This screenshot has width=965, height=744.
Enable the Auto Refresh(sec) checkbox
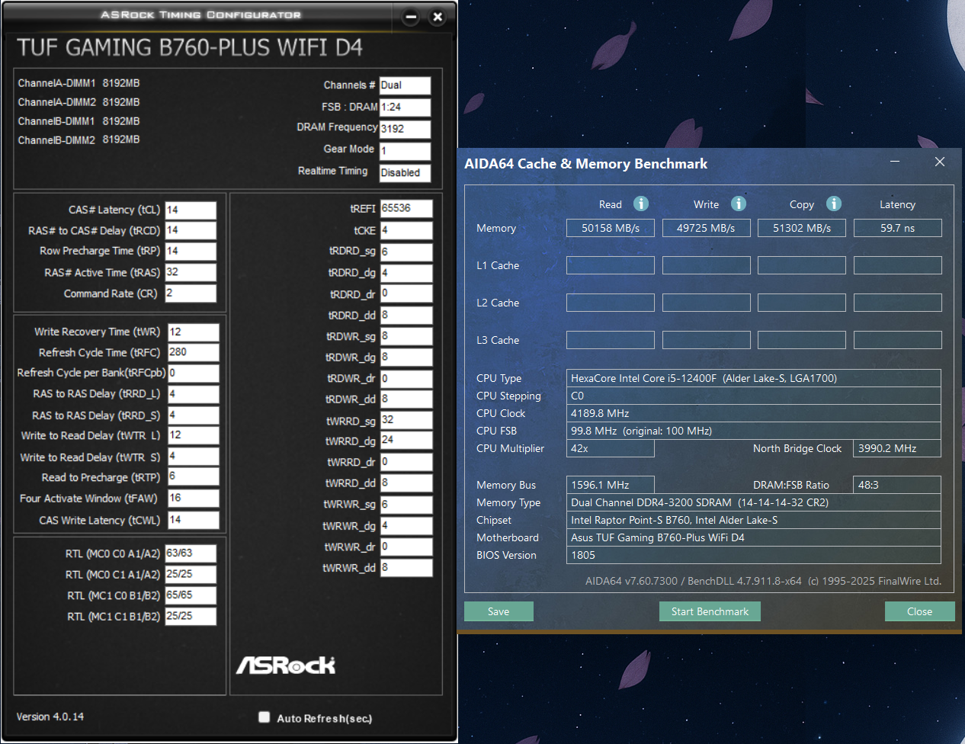tap(264, 717)
